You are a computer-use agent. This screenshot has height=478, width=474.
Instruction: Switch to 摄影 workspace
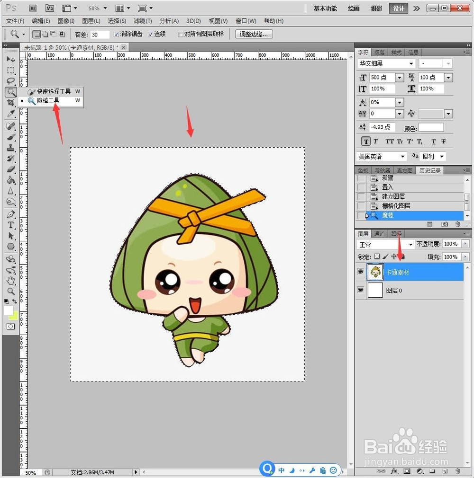click(x=376, y=9)
